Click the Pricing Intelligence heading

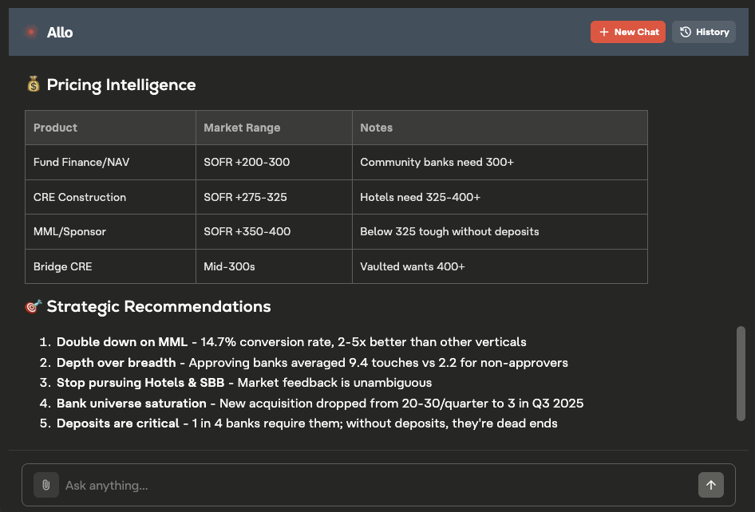tap(121, 85)
